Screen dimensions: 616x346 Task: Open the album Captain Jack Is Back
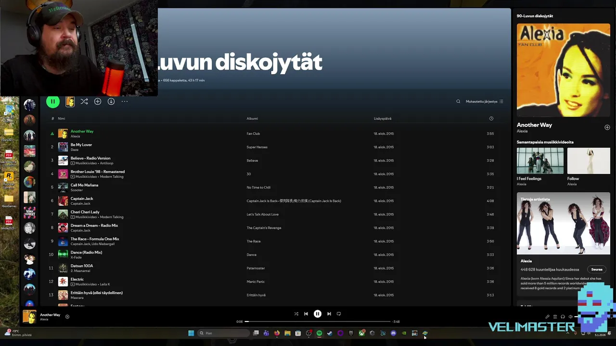tap(294, 201)
